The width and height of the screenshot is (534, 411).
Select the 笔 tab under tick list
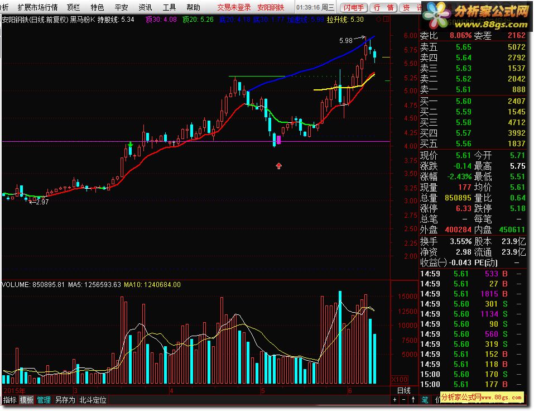tap(425, 400)
